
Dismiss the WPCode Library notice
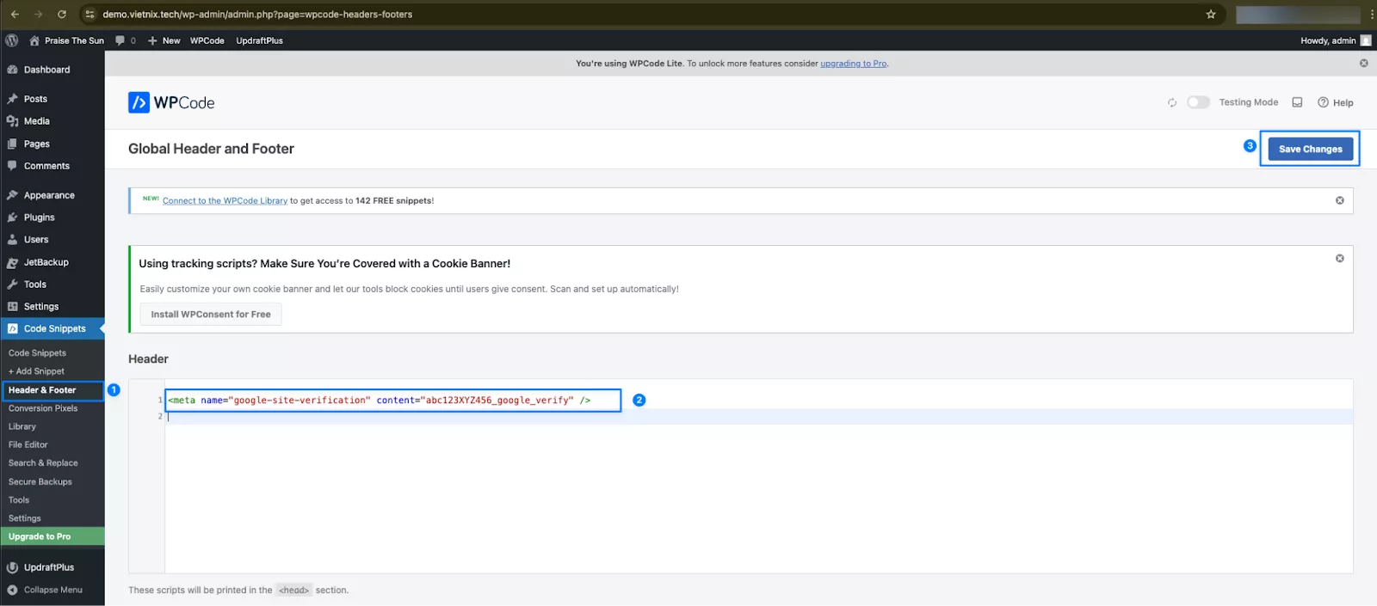pos(1339,200)
